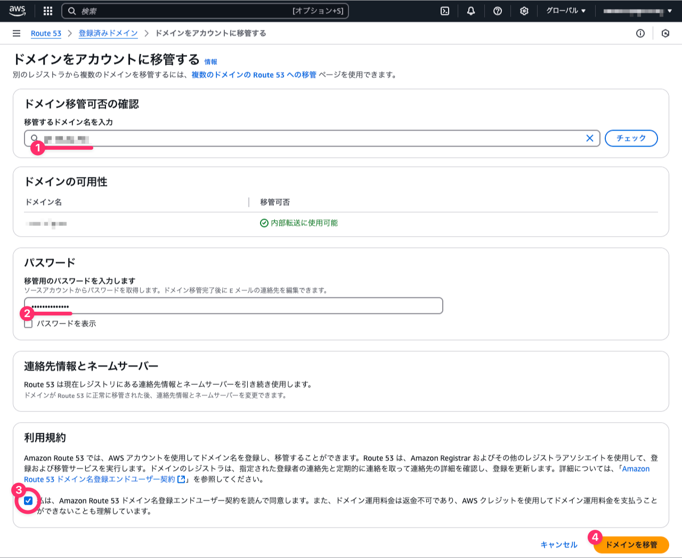682x558 pixels.
Task: Click the キャンセル link
Action: [x=559, y=545]
